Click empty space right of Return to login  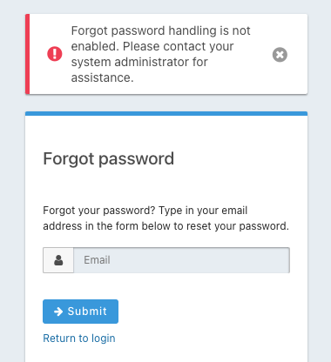click(203, 339)
